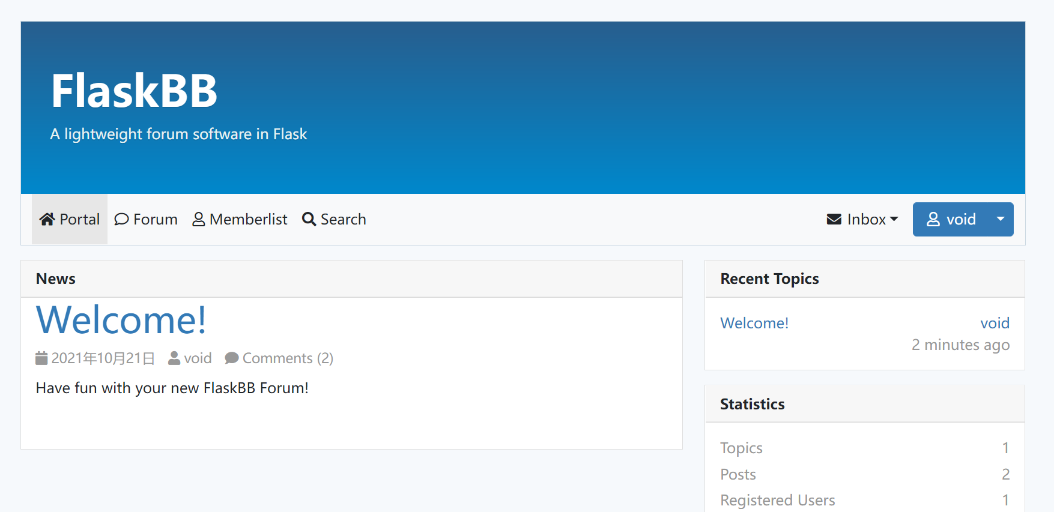
Task: Click the post date 2021年10月21日
Action: click(103, 358)
